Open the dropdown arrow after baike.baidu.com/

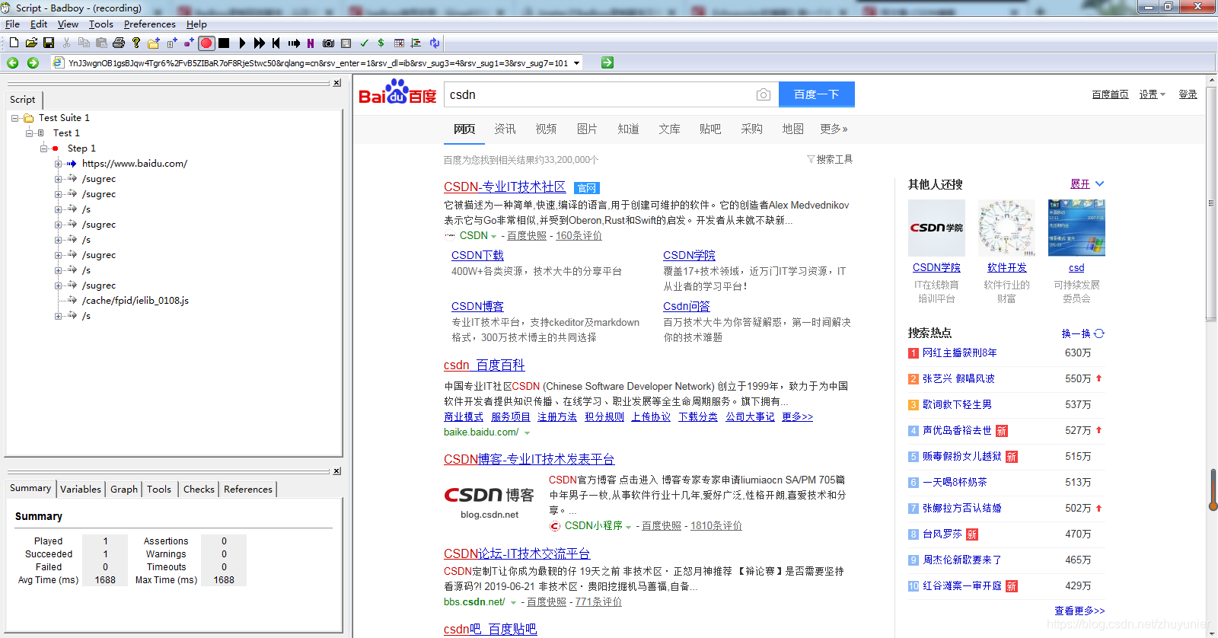pyautogui.click(x=527, y=432)
